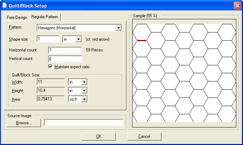Select the Regular Pattern tab
This screenshot has height=145, width=243.
tap(45, 17)
